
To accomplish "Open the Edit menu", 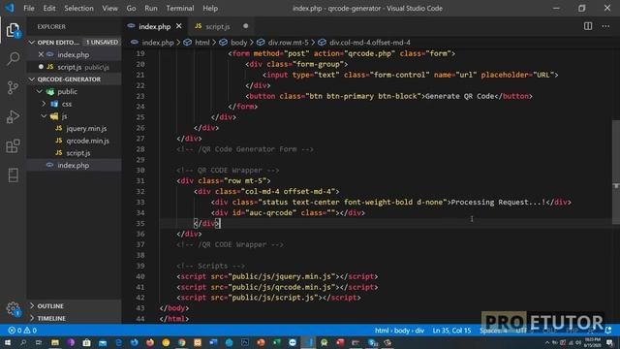I will (49, 8).
